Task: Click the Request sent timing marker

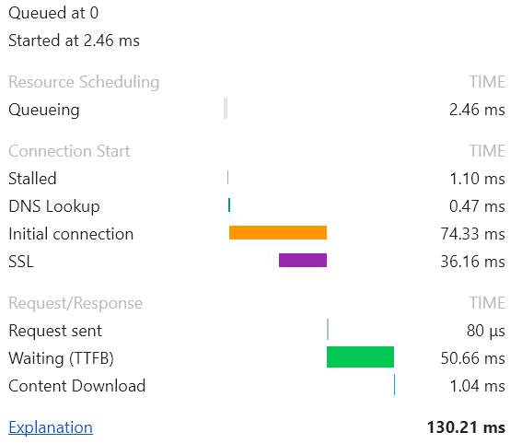Action: (x=328, y=330)
